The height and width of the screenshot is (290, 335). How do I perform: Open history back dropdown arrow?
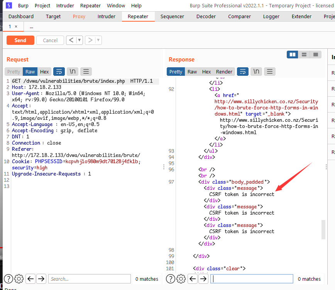[80, 40]
